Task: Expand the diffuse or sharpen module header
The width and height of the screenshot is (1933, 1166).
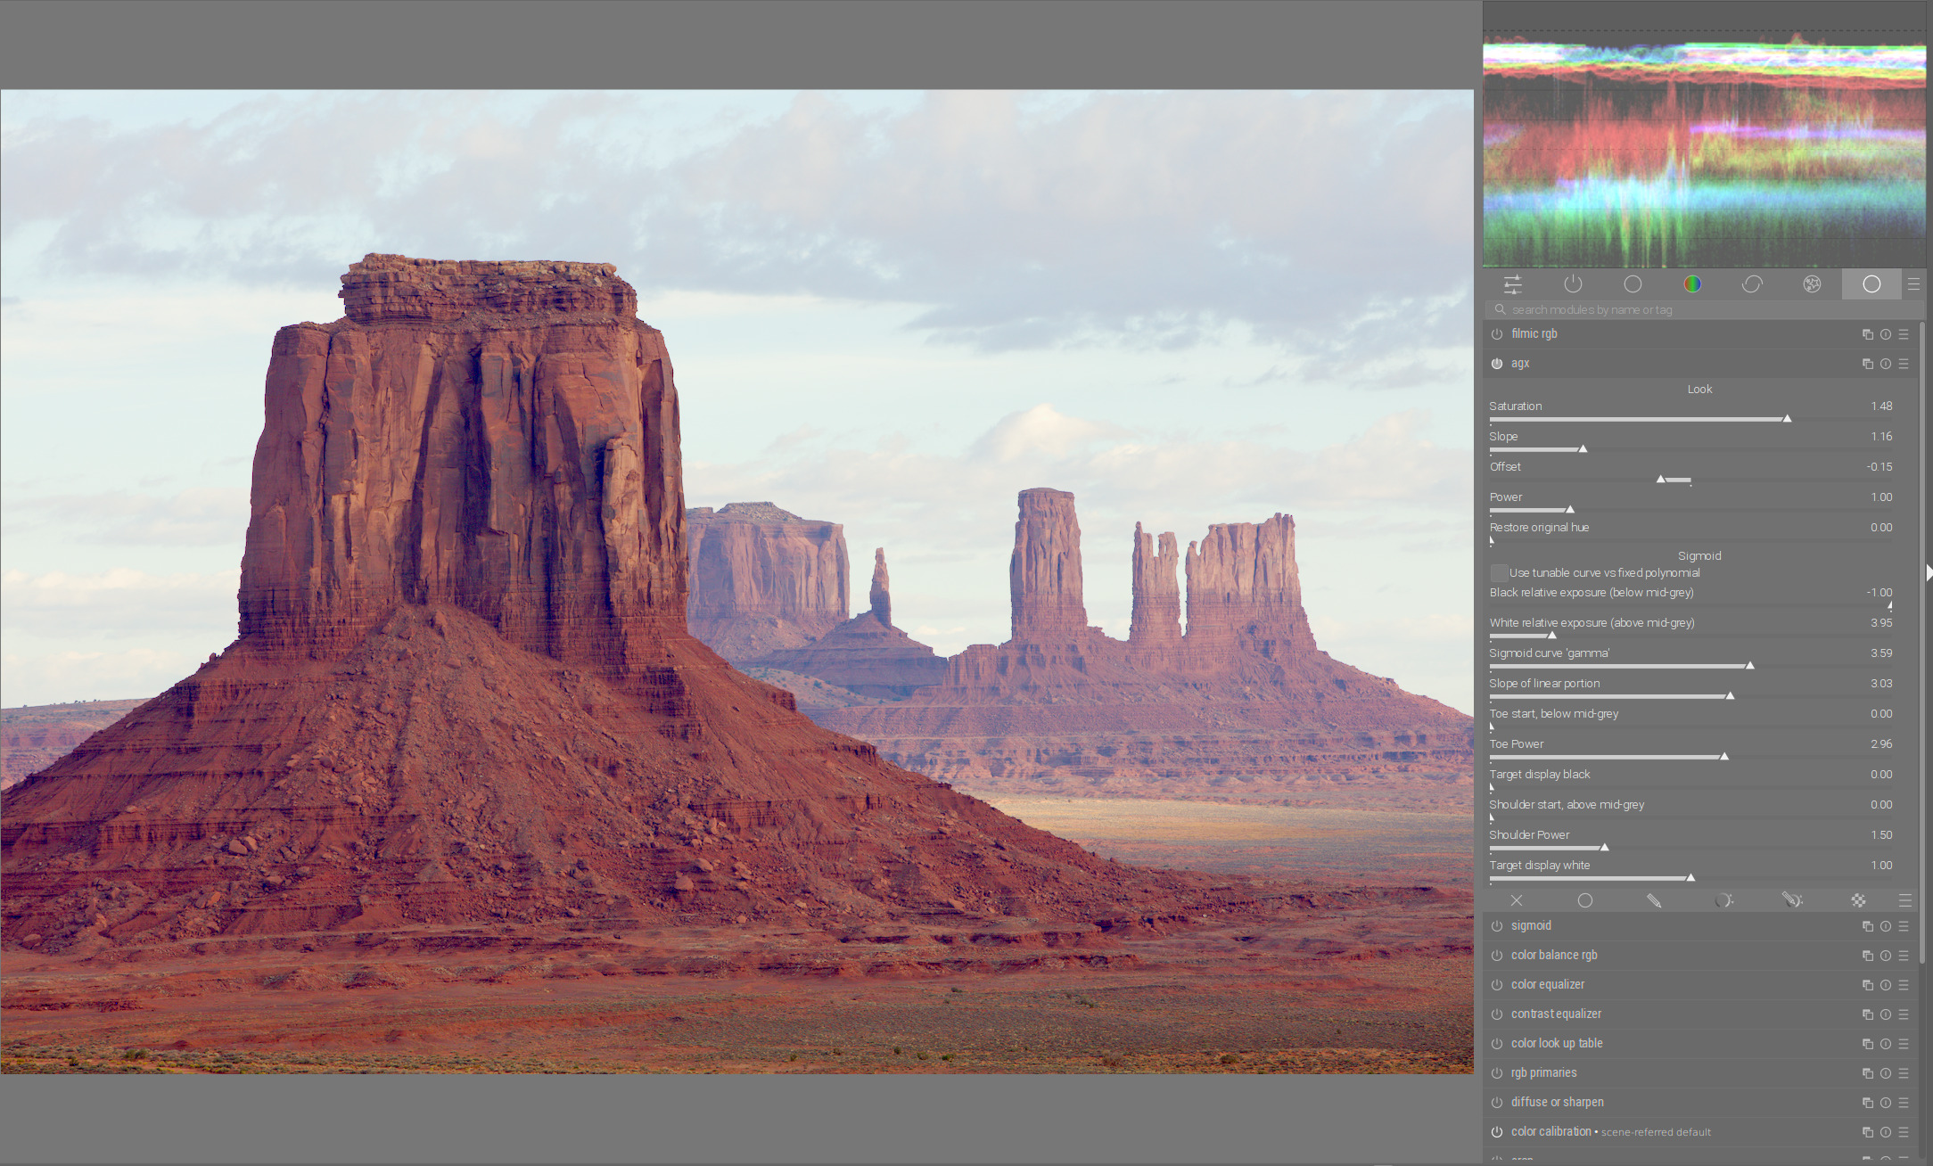Action: 1558,1103
